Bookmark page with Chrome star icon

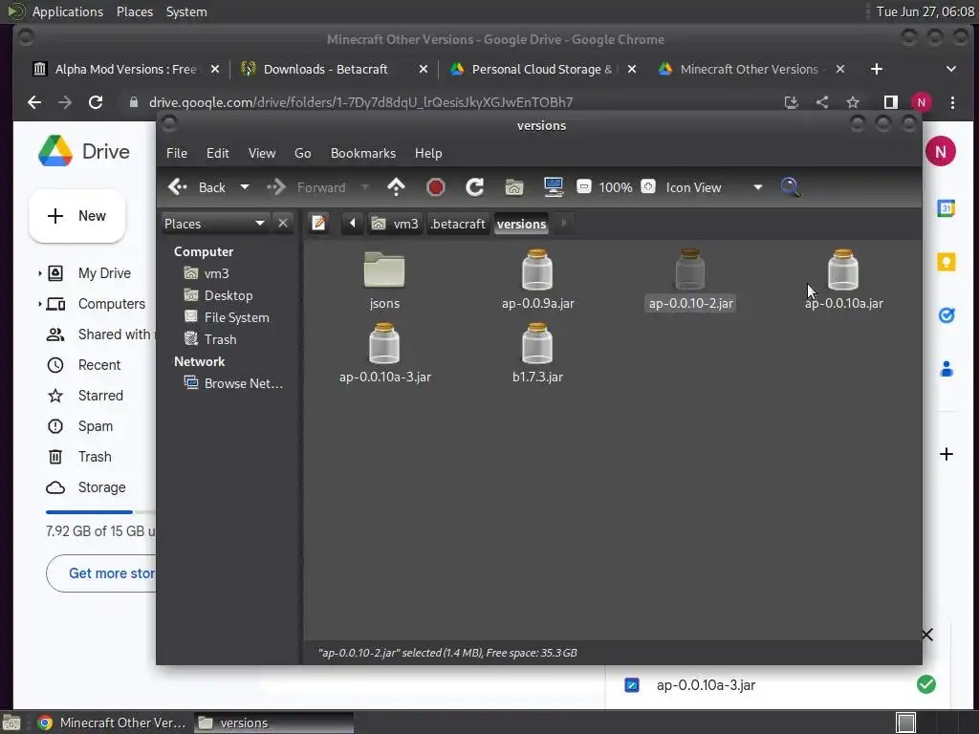(853, 102)
